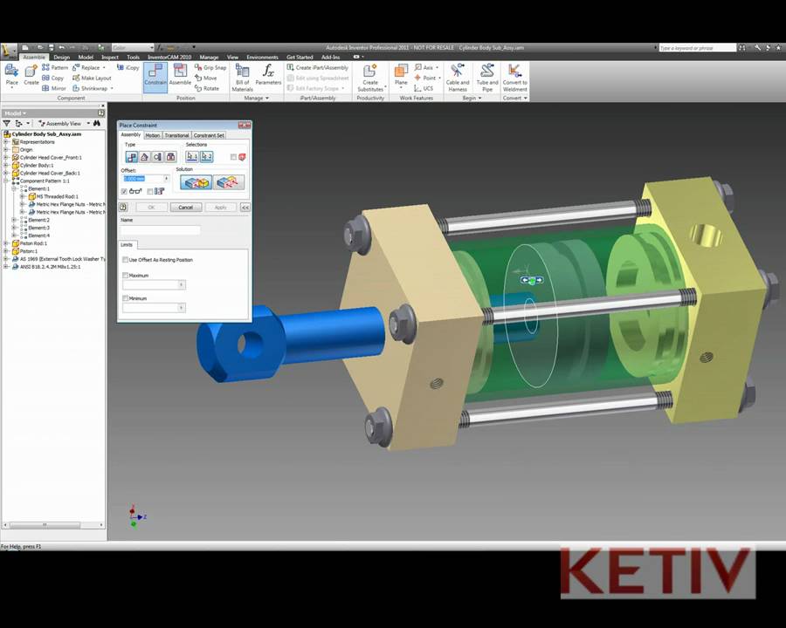Viewport: 786px width, 628px height.
Task: Click the Make Layout tool
Action: (93, 78)
